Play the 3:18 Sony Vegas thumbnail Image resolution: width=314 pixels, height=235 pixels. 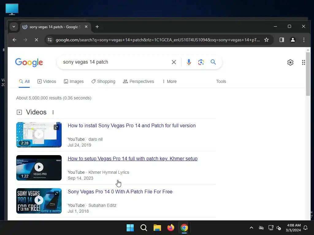[39, 201]
